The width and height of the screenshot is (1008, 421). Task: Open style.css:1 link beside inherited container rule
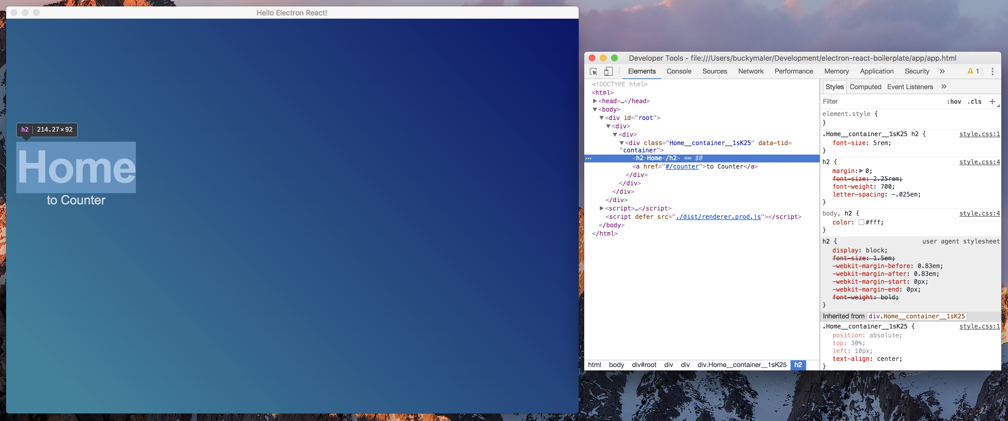coord(979,326)
